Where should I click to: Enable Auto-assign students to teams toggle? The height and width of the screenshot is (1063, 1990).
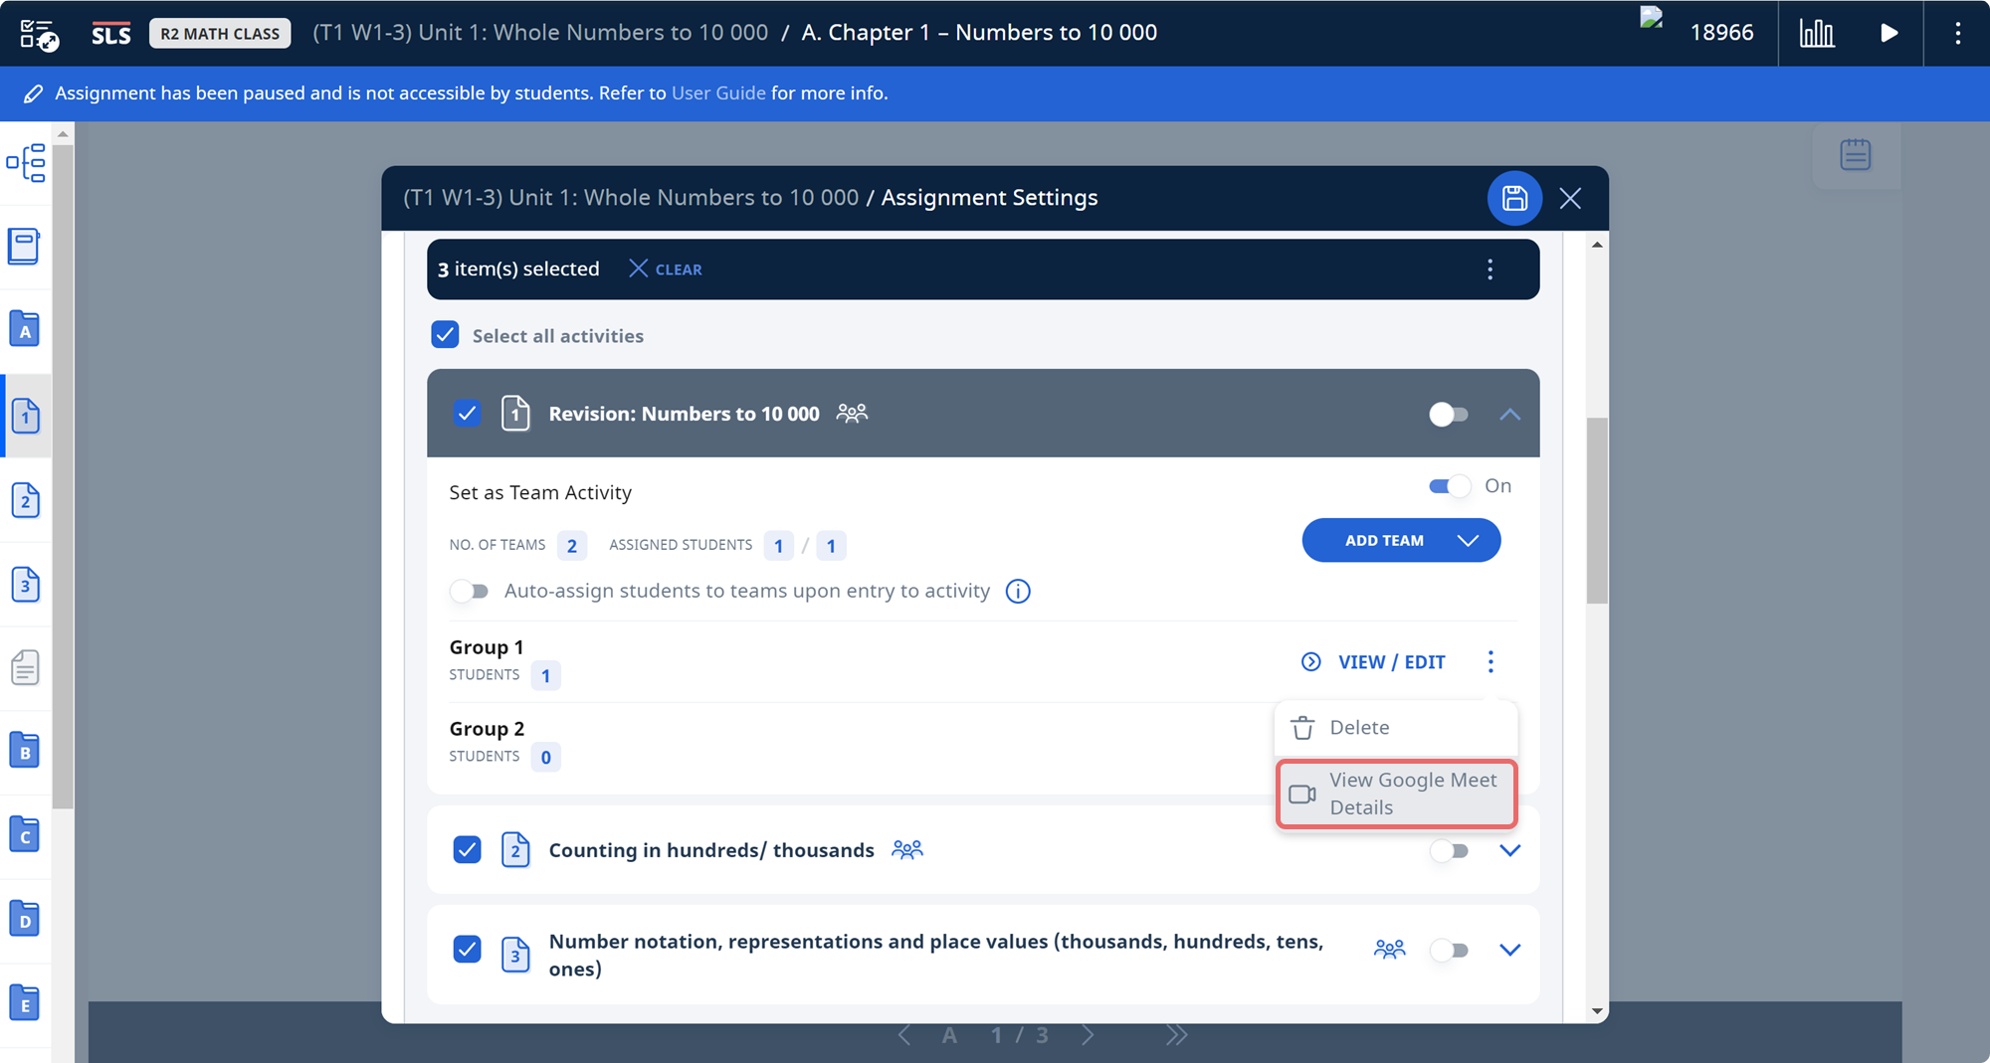click(x=469, y=592)
